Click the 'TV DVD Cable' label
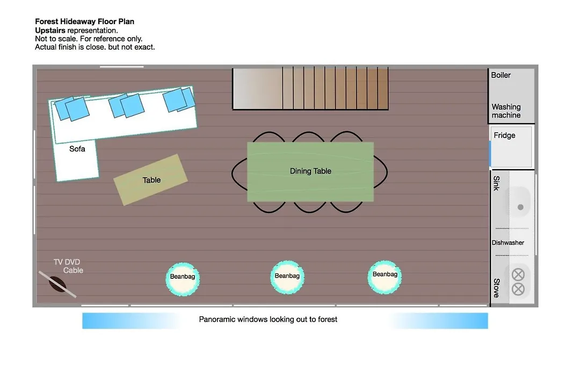 pos(68,266)
